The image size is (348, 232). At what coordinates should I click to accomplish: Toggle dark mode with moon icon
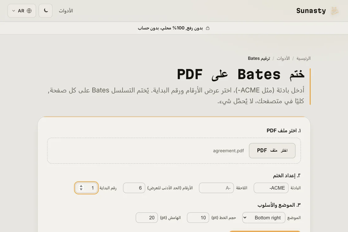point(46,11)
